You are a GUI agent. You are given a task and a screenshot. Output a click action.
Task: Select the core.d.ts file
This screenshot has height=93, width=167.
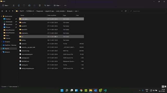click(51, 44)
